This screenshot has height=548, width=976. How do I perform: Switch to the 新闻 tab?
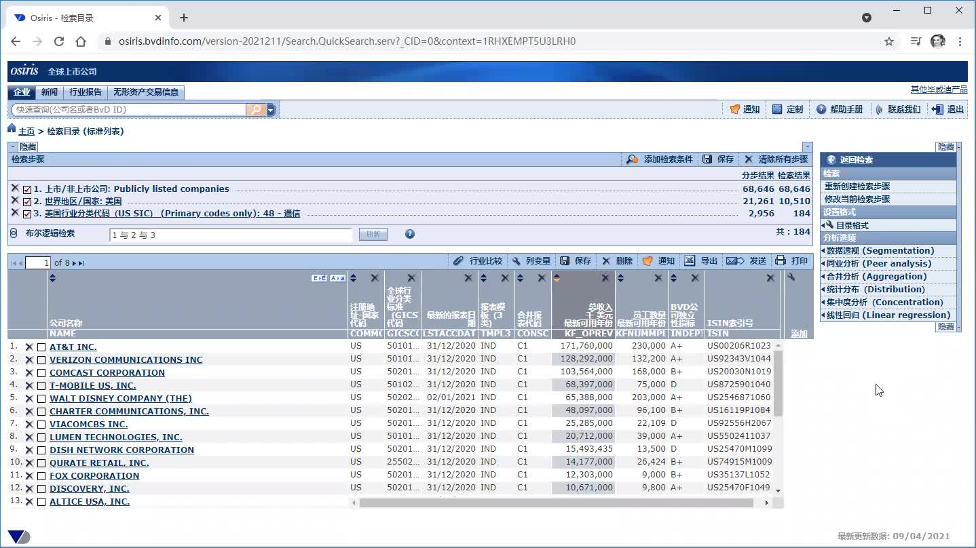pos(50,92)
